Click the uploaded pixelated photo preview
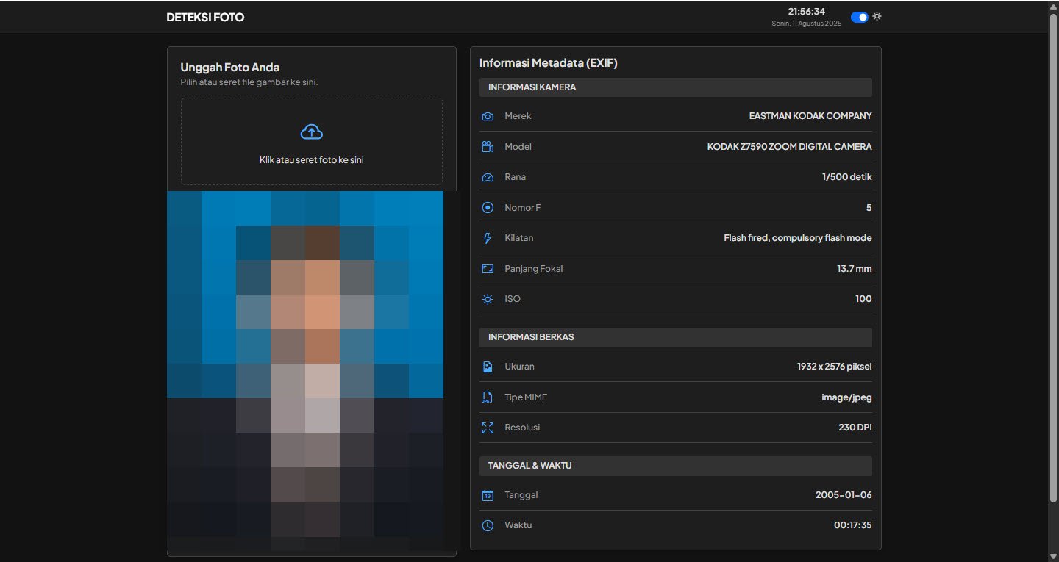Screen dimensions: 1059x562 click(305, 371)
